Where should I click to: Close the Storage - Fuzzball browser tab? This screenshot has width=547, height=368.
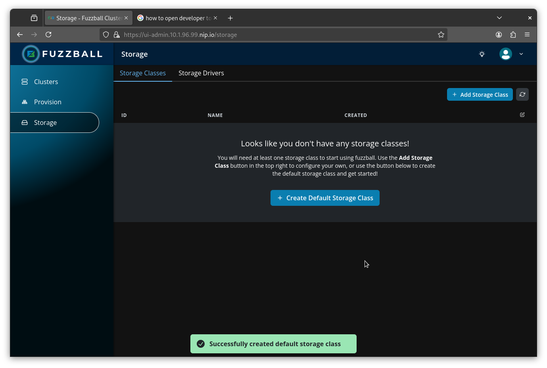[x=126, y=18]
